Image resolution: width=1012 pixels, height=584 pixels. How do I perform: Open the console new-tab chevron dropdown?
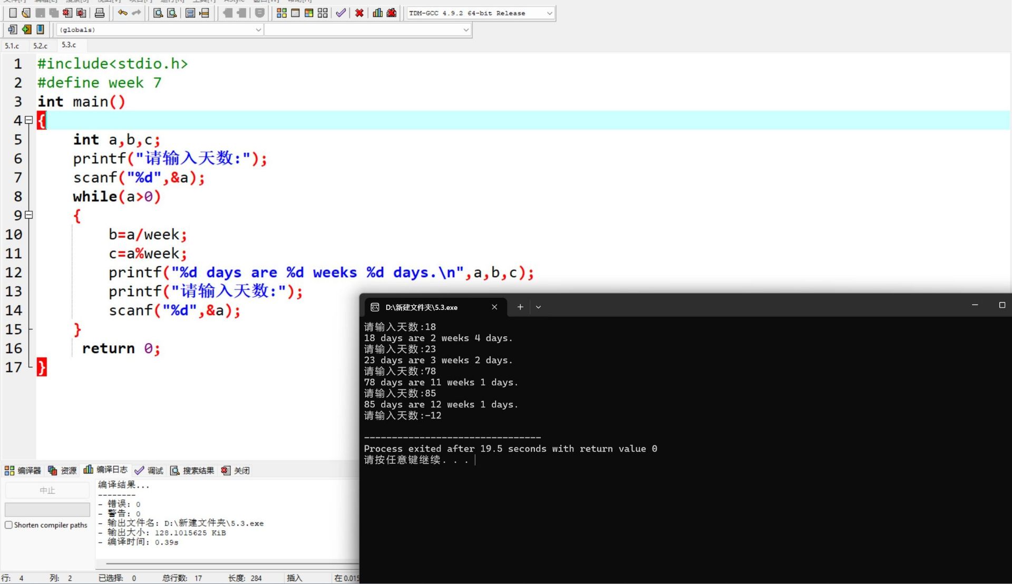[538, 307]
